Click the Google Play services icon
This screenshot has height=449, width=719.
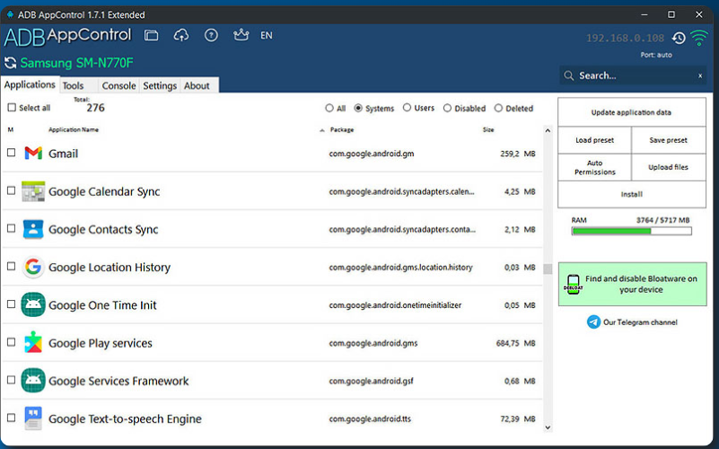click(x=33, y=343)
